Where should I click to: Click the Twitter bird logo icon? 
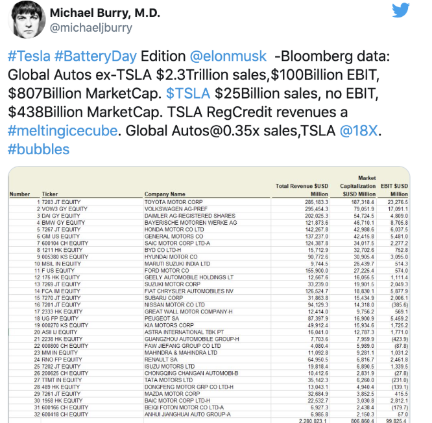(400, 10)
